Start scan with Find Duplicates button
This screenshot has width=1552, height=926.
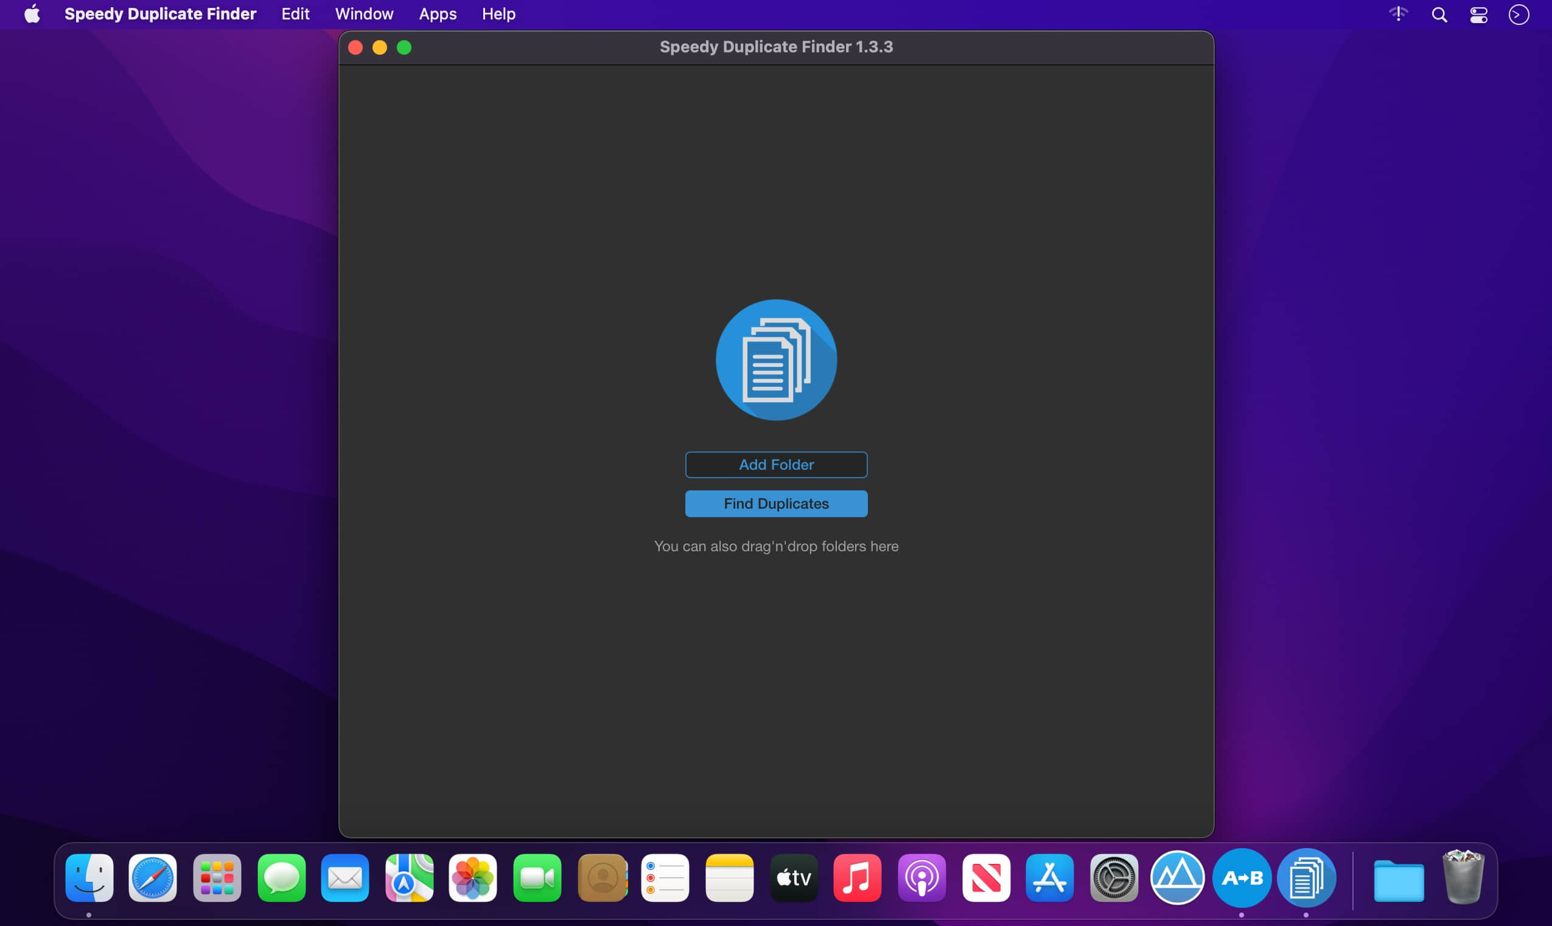(775, 504)
